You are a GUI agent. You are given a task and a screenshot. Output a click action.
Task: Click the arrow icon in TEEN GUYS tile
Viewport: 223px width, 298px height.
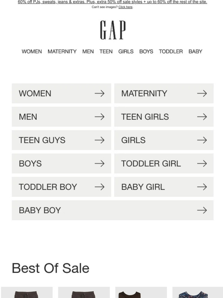tap(100, 140)
